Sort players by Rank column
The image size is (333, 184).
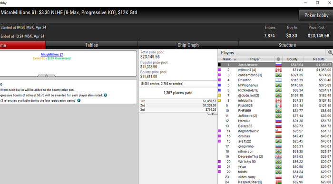[228, 59]
